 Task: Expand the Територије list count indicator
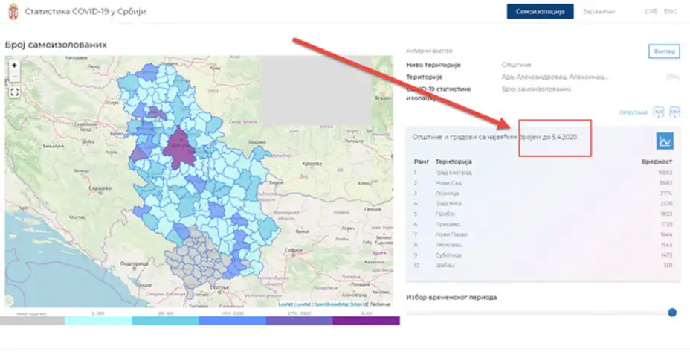673,77
